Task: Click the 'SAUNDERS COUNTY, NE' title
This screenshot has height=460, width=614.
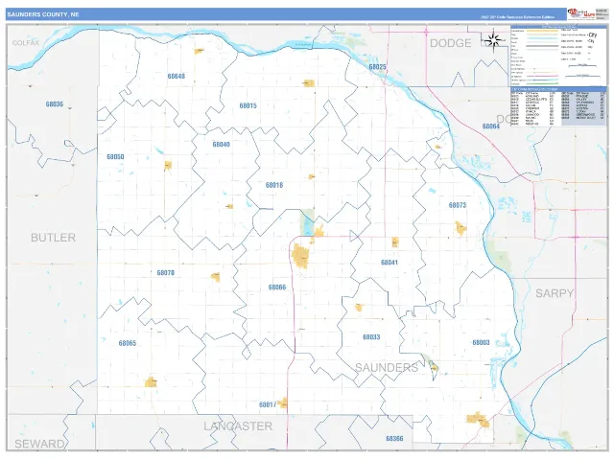Action: [43, 14]
